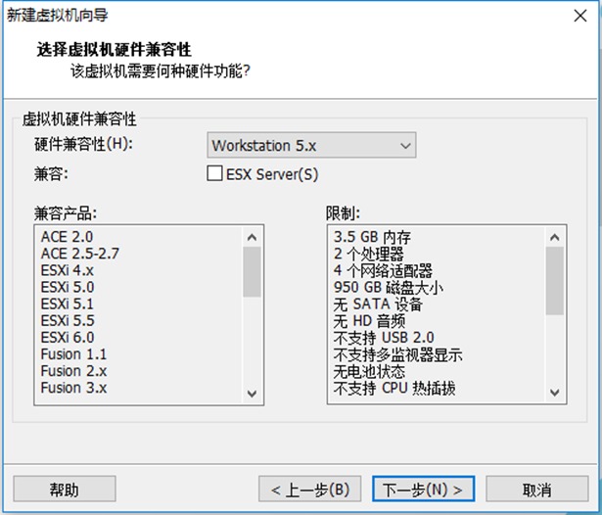Click the Back (上一步) button
This screenshot has height=515, width=602.
[x=310, y=489]
